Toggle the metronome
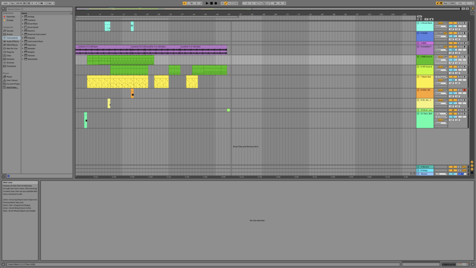 click(42, 3)
